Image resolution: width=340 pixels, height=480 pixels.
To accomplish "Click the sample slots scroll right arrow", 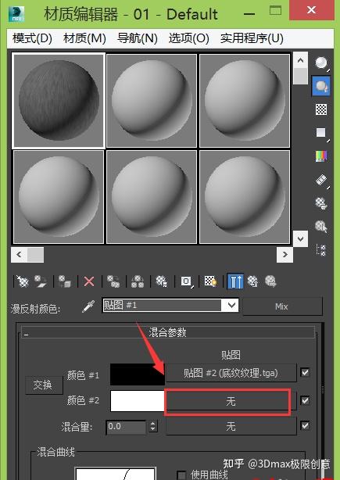I will (285, 254).
